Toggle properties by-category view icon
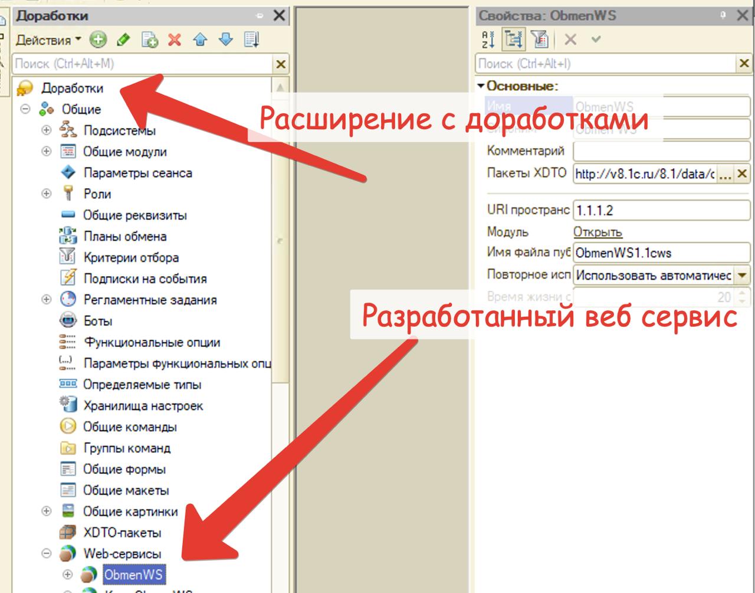 pos(514,40)
